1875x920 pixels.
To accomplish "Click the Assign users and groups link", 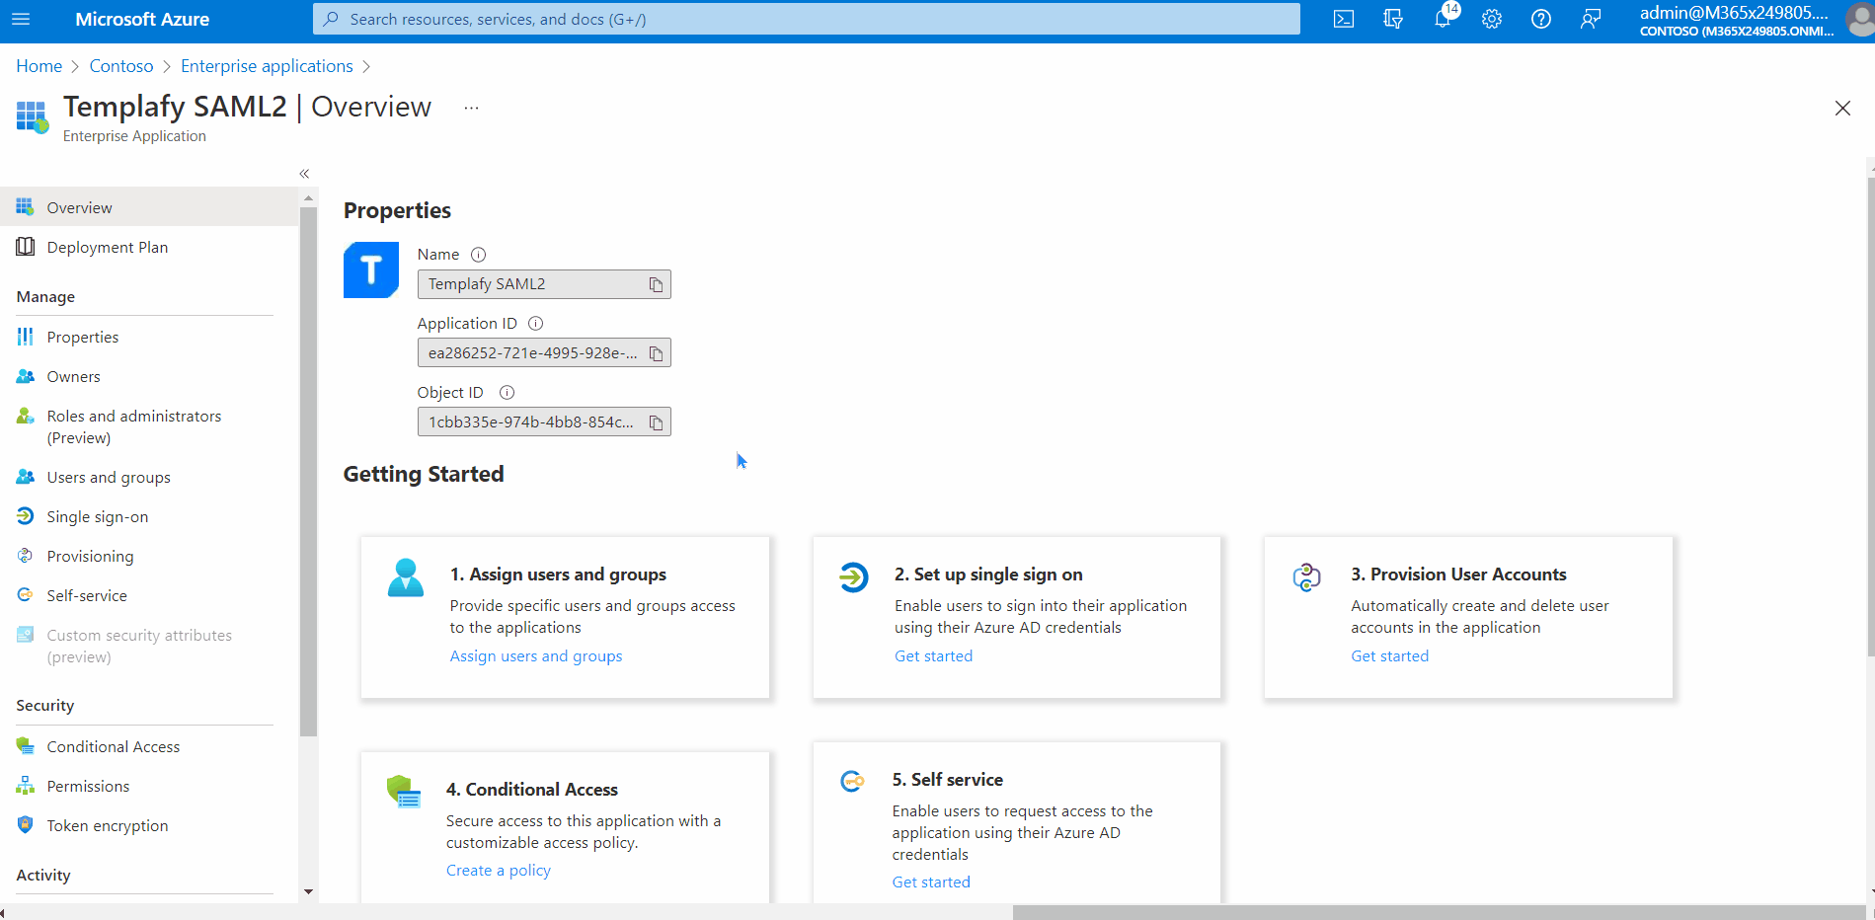I will click(x=535, y=655).
